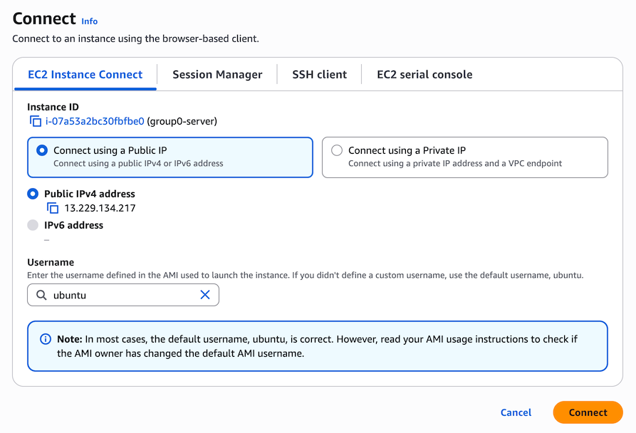Copy the instance ID to clipboard
The image size is (636, 433).
coord(36,122)
